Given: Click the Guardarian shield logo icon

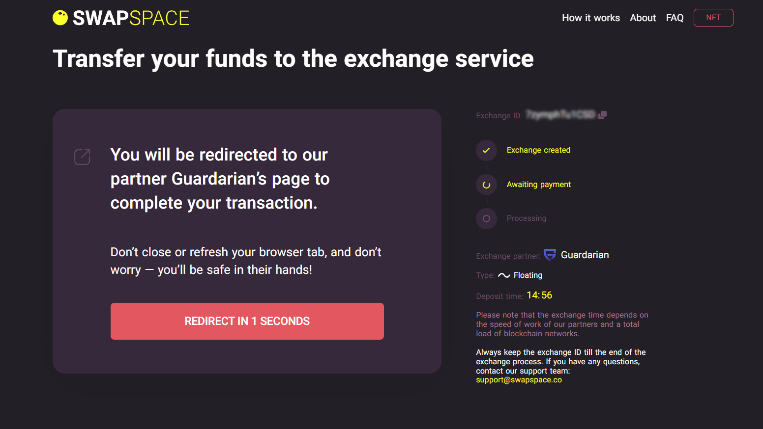Looking at the screenshot, I should click(550, 255).
